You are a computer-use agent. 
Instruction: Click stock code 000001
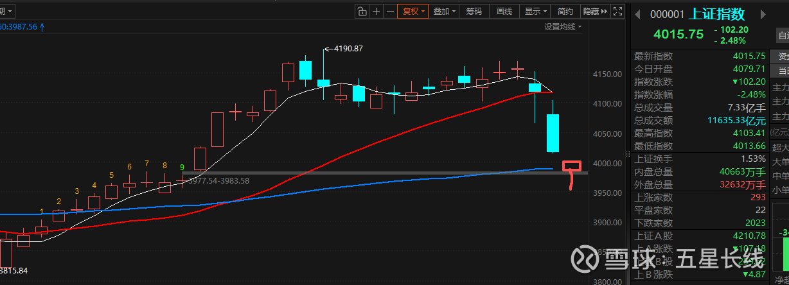(668, 14)
